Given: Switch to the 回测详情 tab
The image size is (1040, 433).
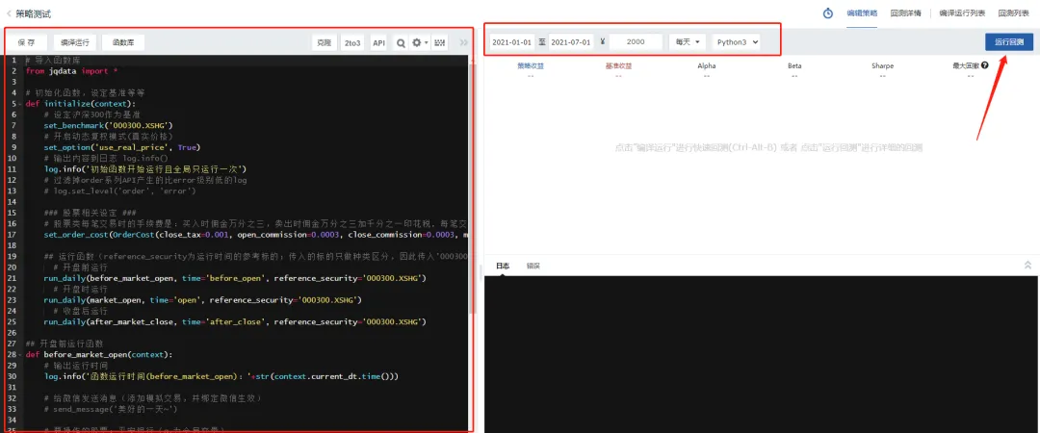Looking at the screenshot, I should pos(904,13).
